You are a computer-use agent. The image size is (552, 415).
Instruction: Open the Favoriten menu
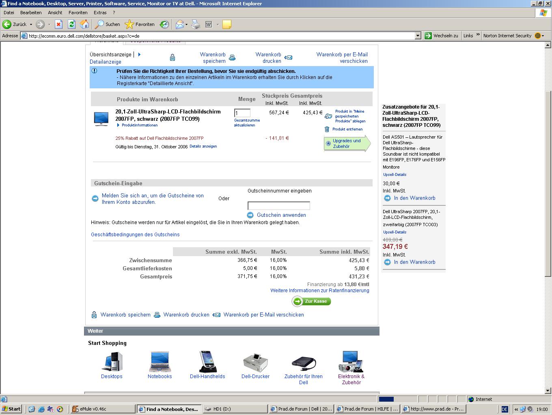(78, 13)
